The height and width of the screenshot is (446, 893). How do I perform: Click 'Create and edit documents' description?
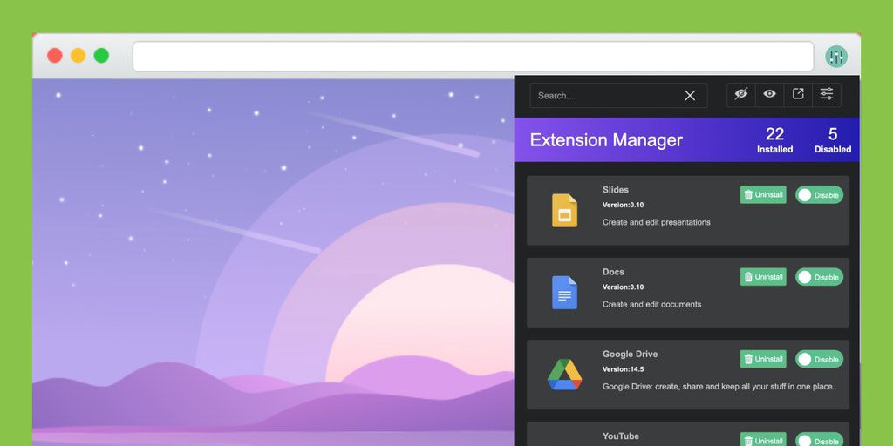[x=651, y=304]
